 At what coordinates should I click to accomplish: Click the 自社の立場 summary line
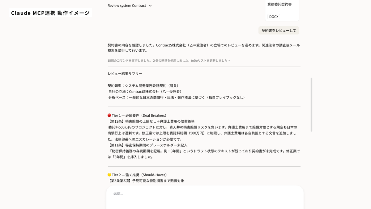[x=145, y=91]
